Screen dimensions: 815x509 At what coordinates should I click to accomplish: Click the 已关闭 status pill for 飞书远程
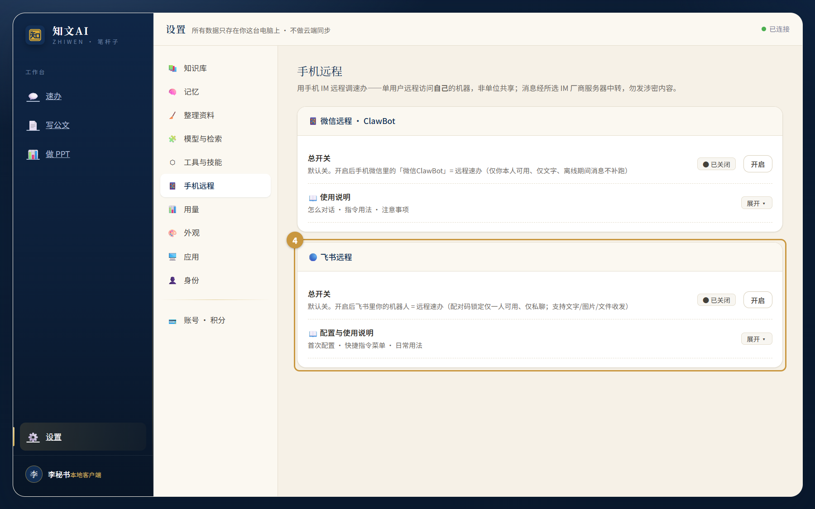(716, 300)
